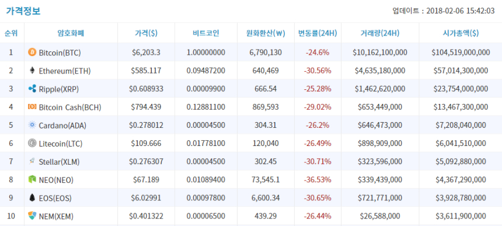Viewport: 502px width, 226px height.
Task: Click Ripple market cap $23,754,000,000
Action: pyautogui.click(x=461, y=89)
